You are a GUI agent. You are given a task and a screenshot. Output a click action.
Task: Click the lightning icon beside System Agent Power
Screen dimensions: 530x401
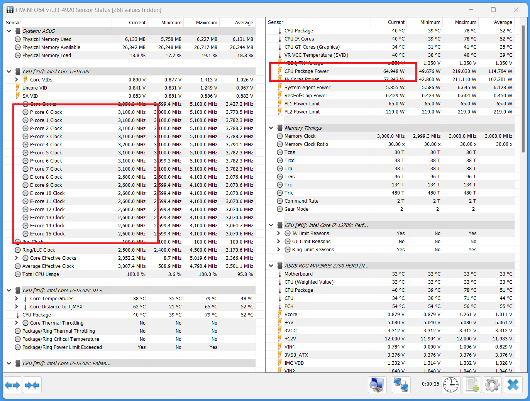(x=280, y=87)
